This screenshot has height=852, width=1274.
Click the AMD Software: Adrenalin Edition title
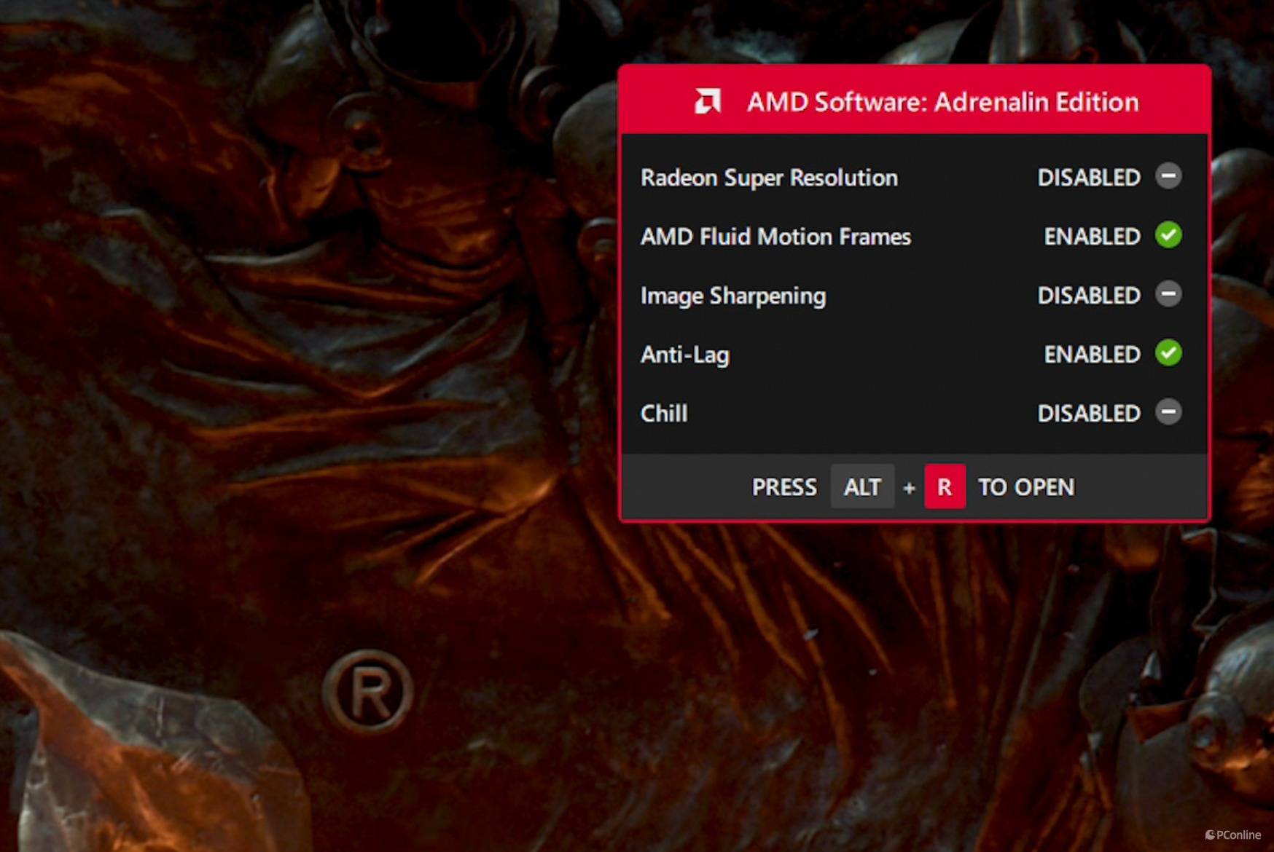[x=942, y=102]
